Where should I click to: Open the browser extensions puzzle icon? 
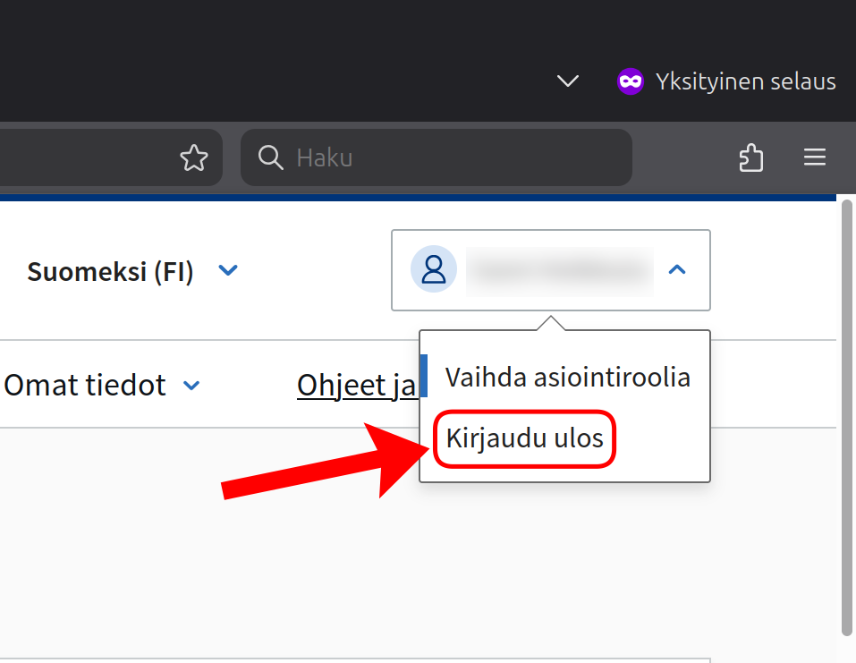pos(751,158)
